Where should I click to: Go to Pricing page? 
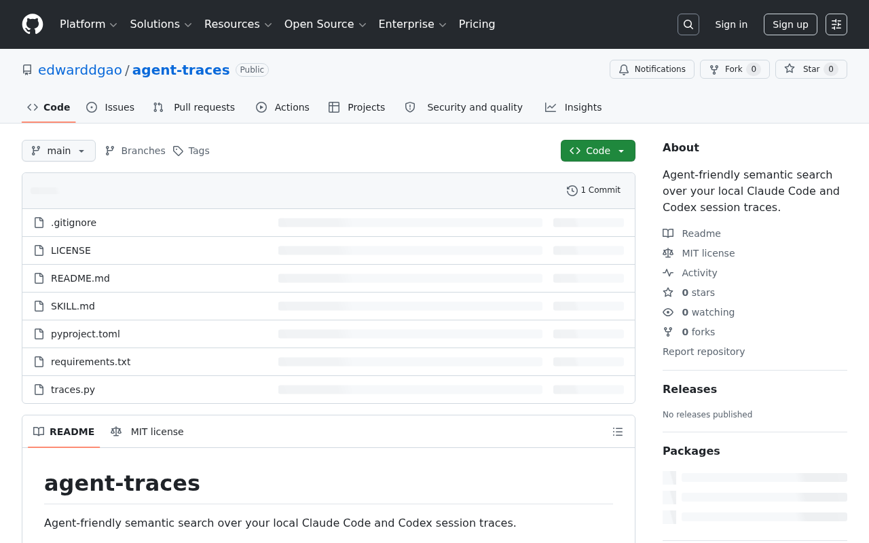click(477, 24)
